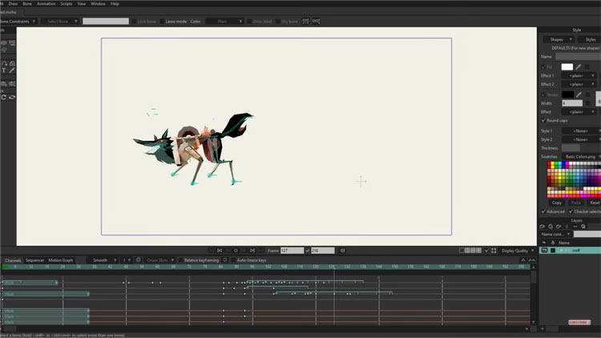Image resolution: width=601 pixels, height=338 pixels.
Task: Select the Rotate workspace tool
Action: (x=4, y=98)
